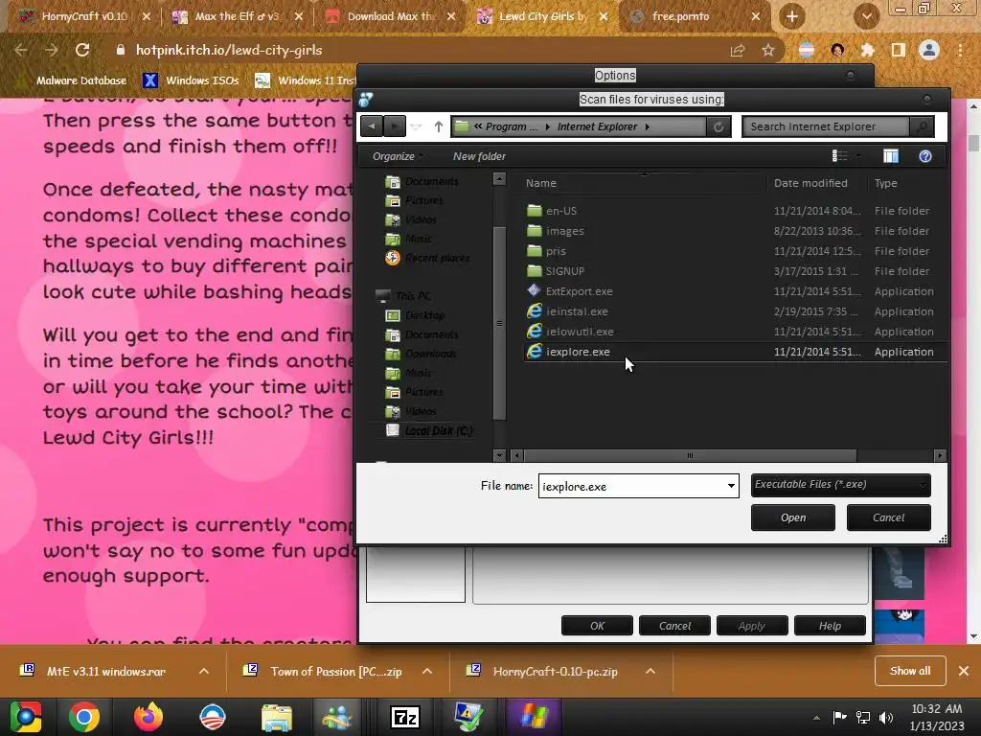The image size is (981, 736).
Task: Show all downloads
Action: [910, 671]
